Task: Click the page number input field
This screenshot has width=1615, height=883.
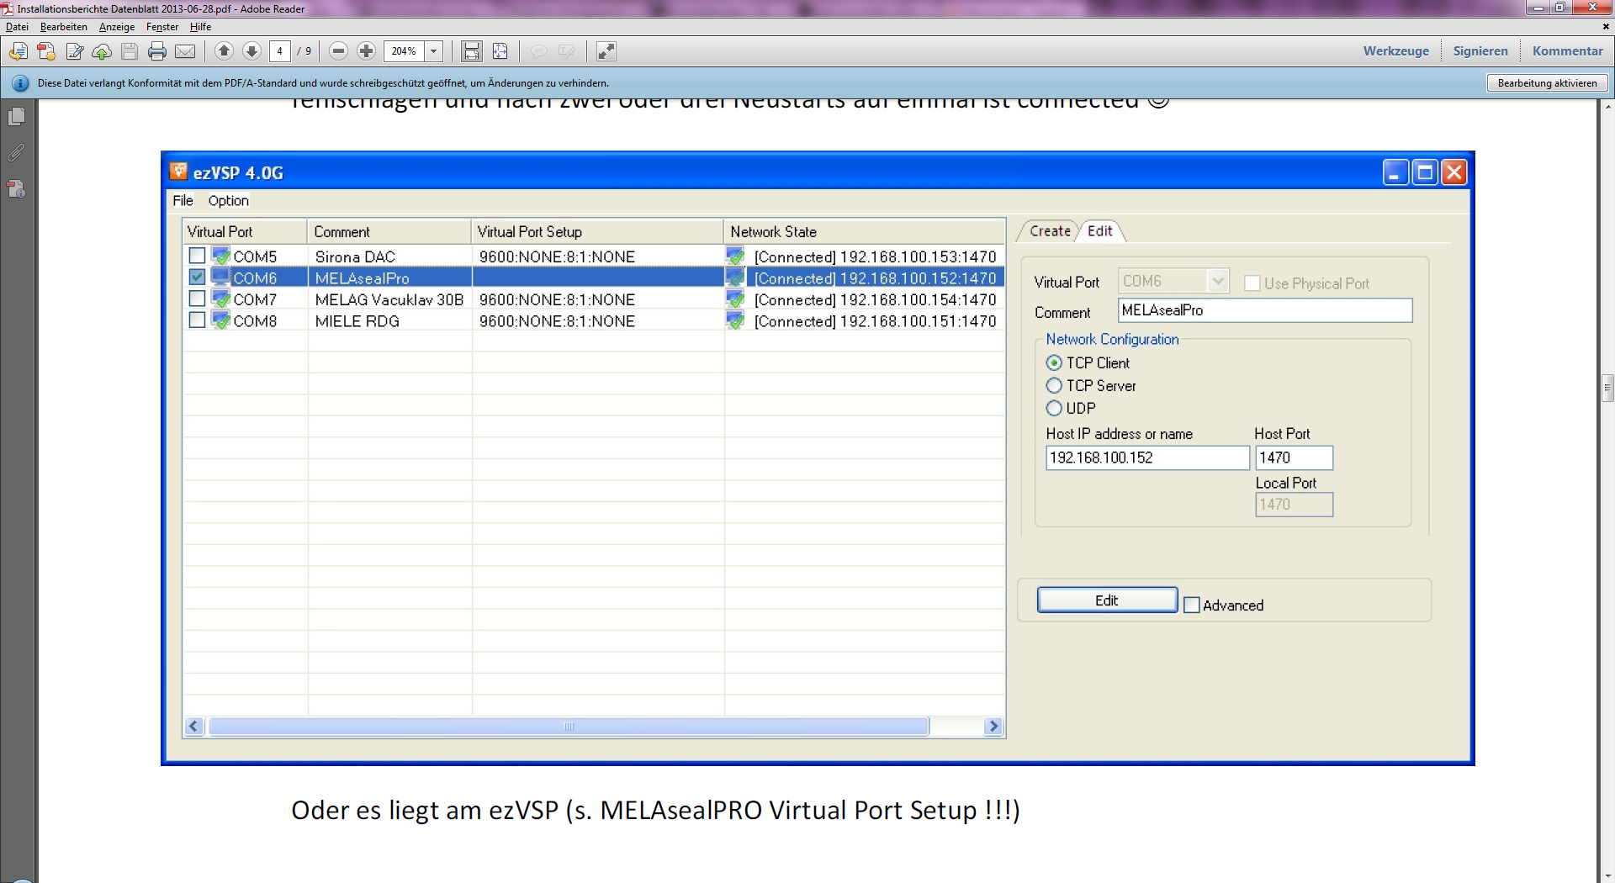Action: 280,51
